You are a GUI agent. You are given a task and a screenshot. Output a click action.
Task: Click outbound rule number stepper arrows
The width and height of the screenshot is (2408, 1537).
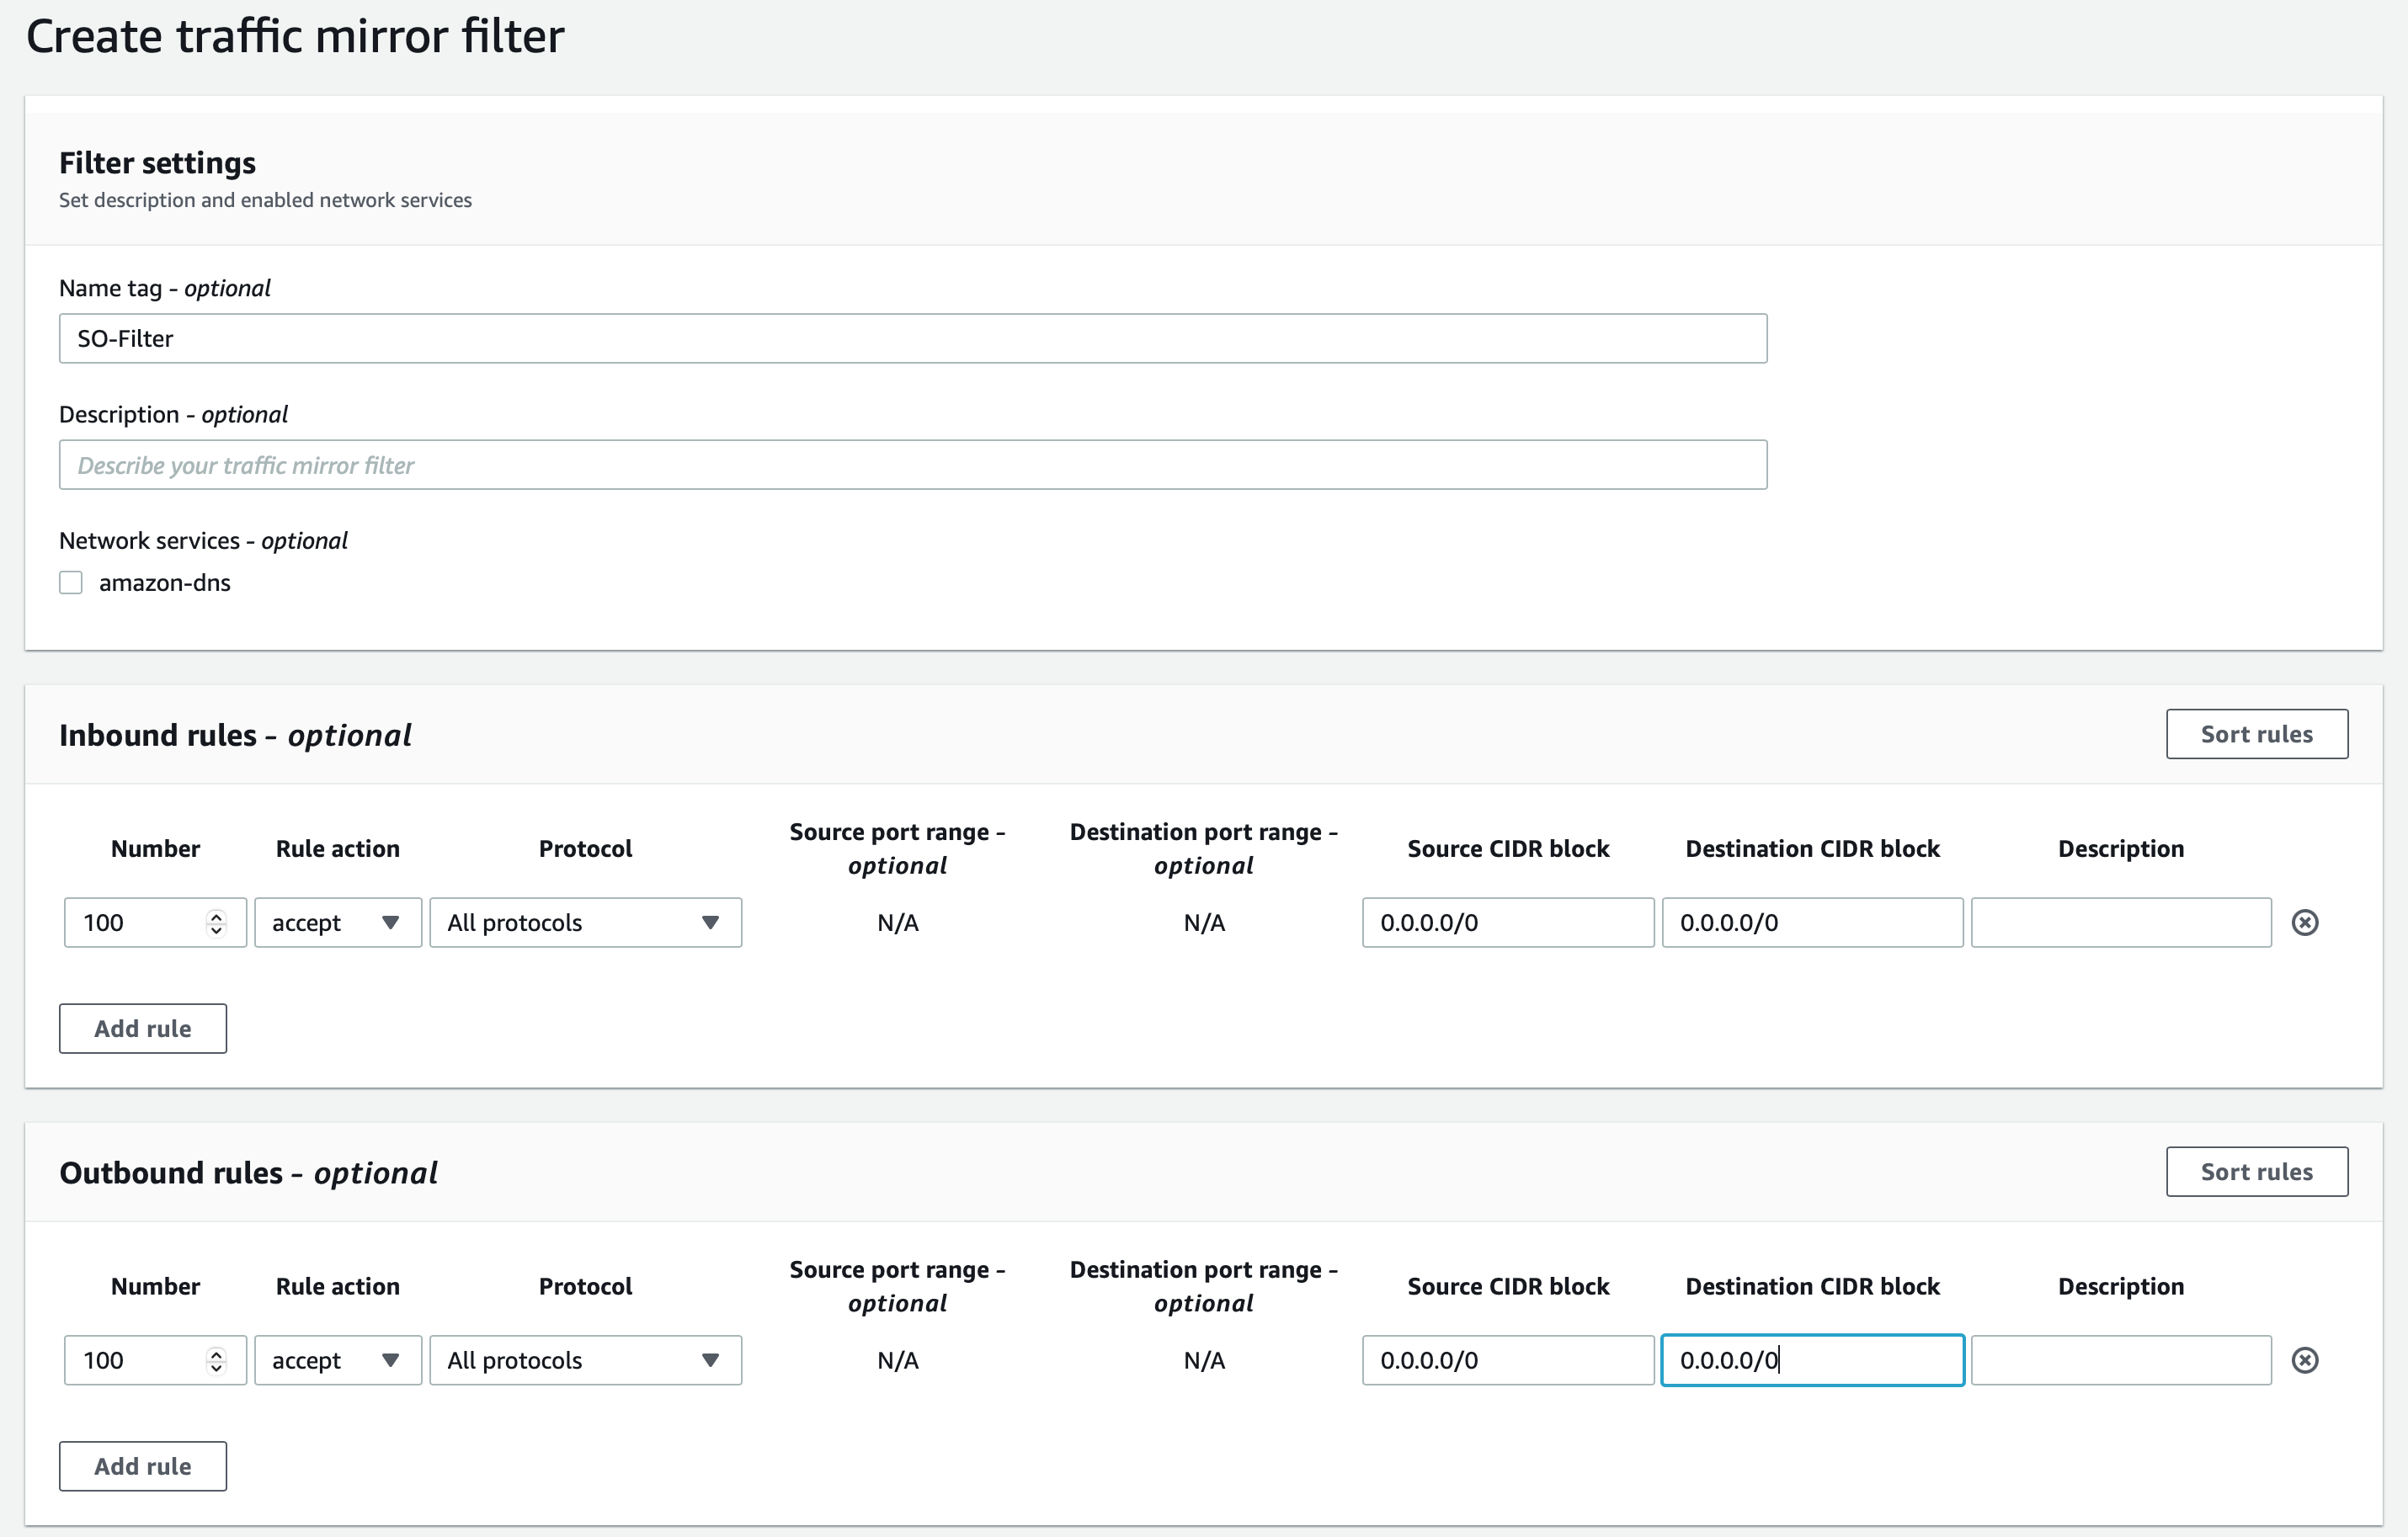coord(216,1360)
